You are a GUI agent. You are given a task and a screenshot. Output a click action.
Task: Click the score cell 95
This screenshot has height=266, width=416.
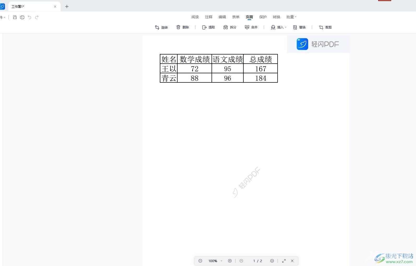pyautogui.click(x=227, y=69)
